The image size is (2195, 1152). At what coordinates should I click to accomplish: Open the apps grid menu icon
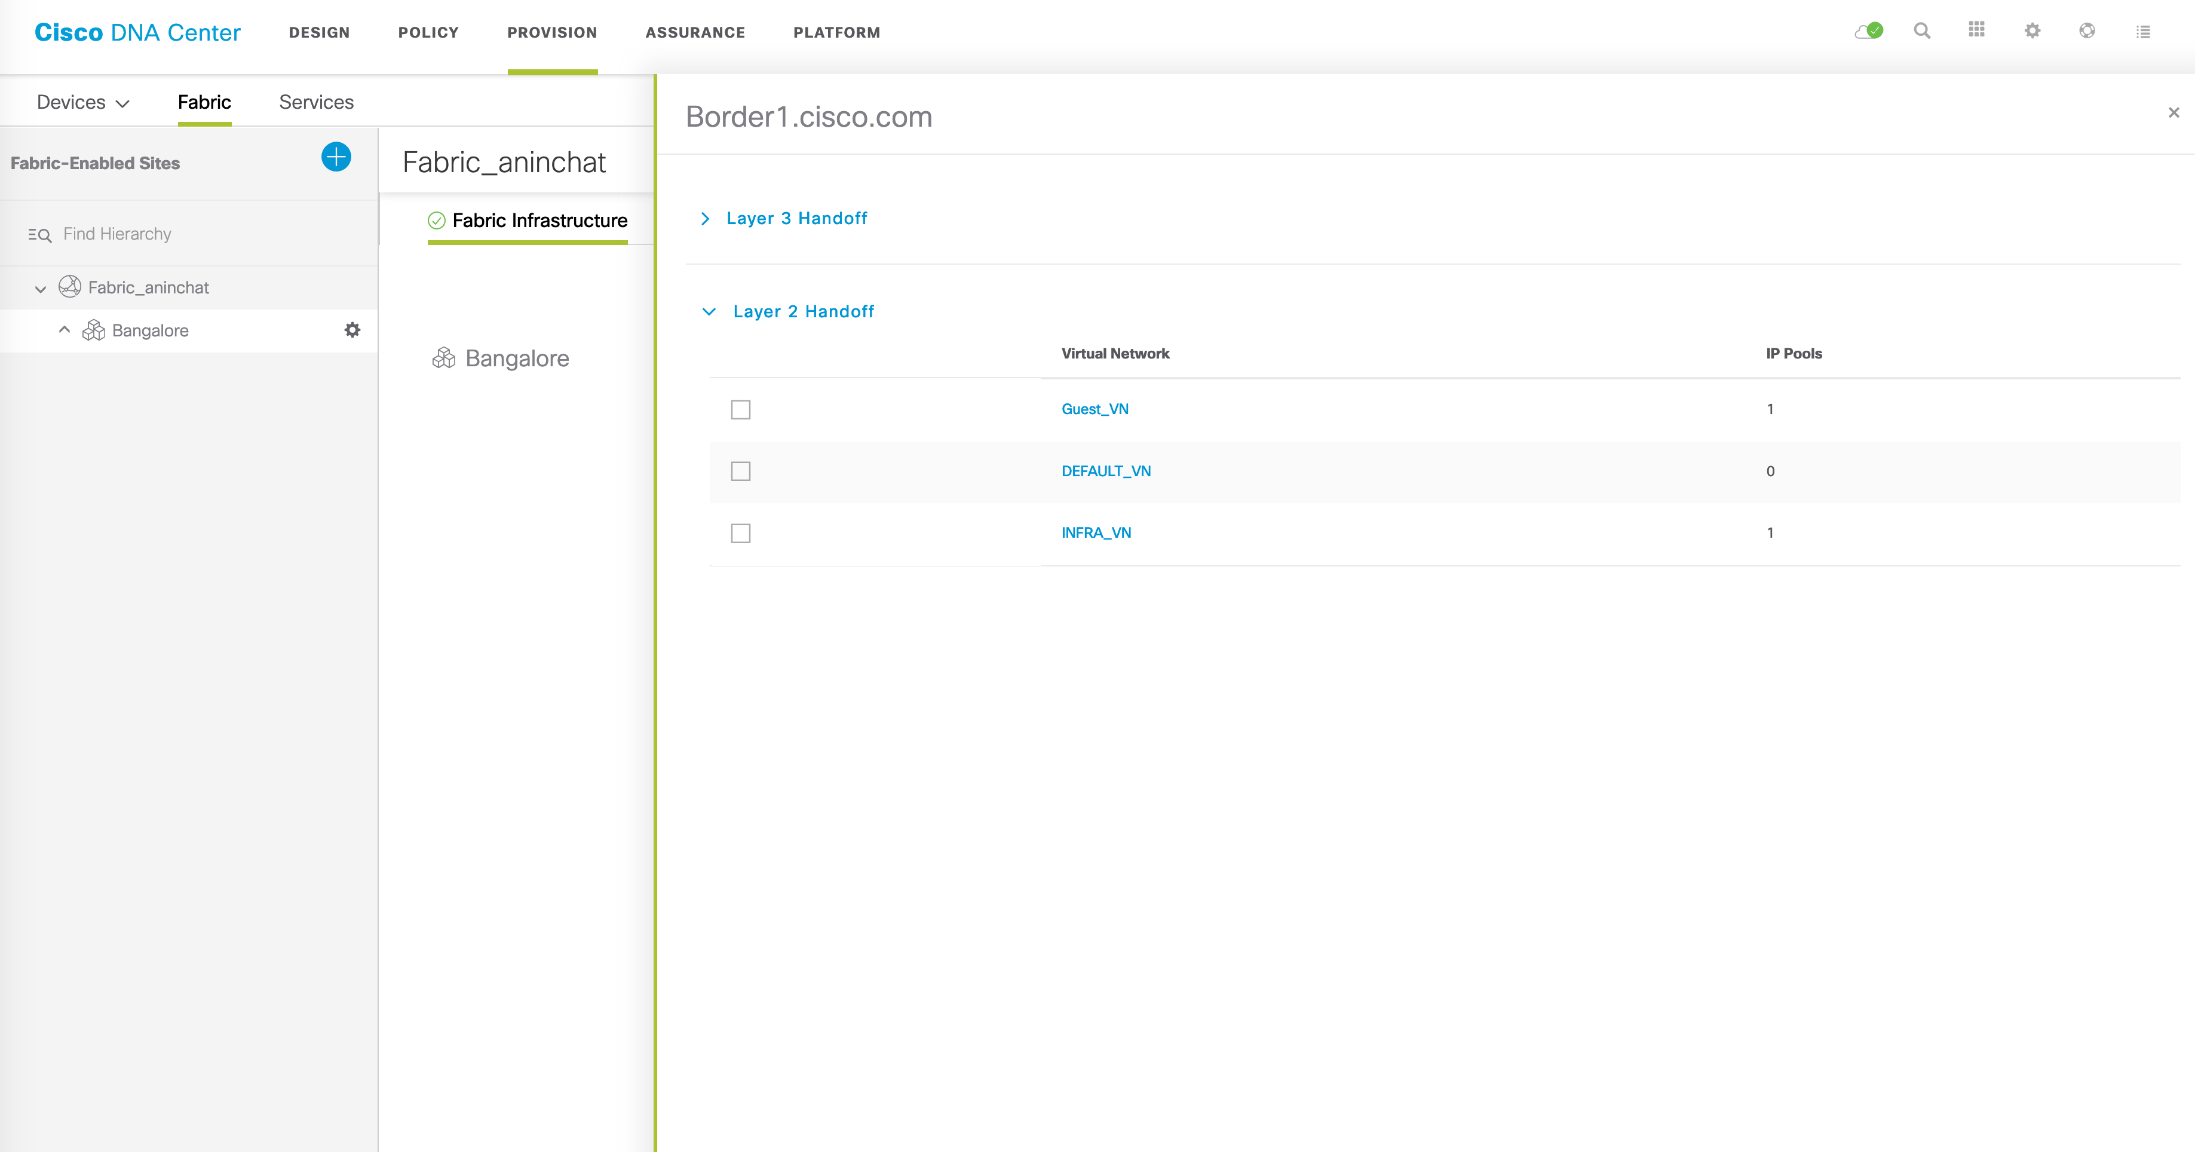1977,30
